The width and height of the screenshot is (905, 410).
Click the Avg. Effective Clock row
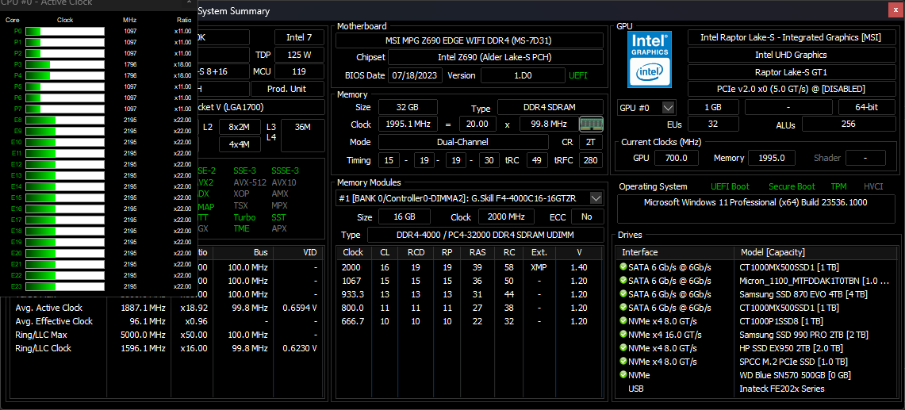167,321
